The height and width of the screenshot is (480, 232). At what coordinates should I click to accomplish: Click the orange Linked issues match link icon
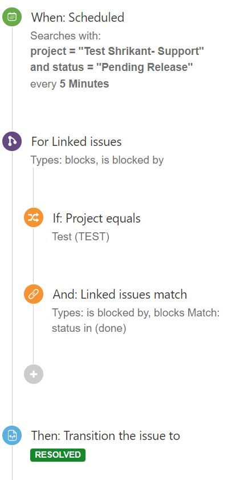coord(34,294)
